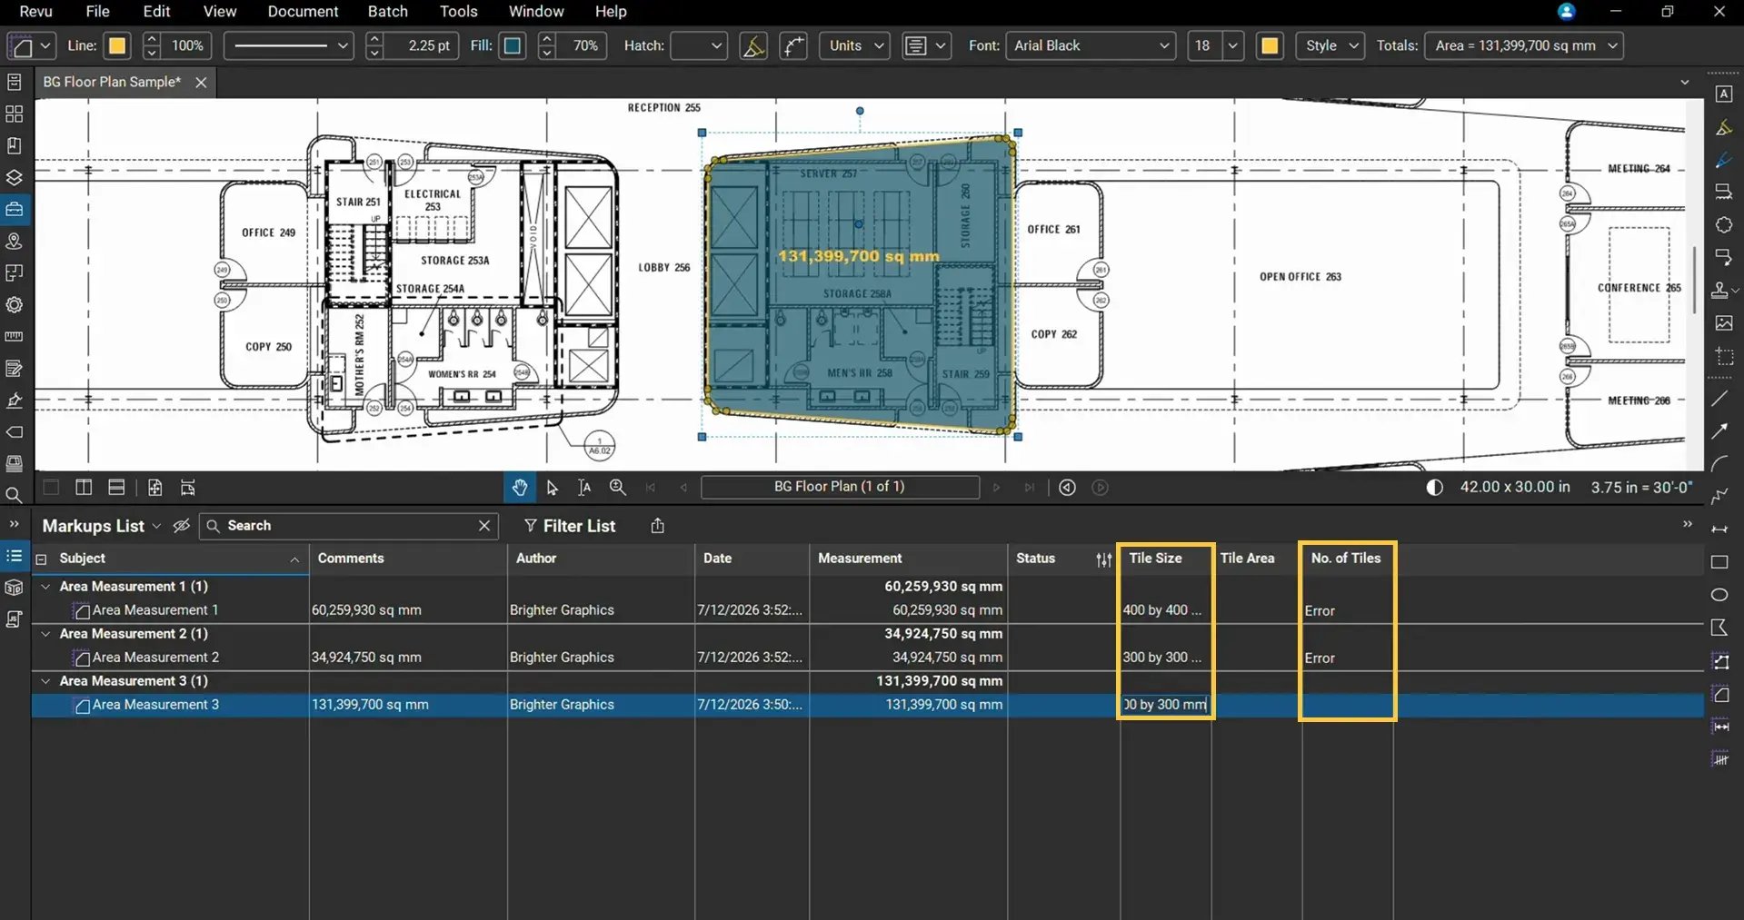
Task: Toggle dimmer half-circle icon
Action: pyautogui.click(x=1434, y=488)
